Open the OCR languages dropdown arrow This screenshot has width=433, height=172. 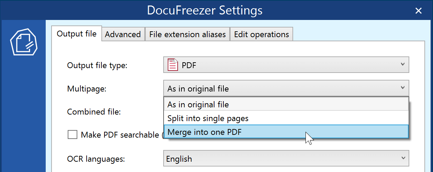coord(403,159)
